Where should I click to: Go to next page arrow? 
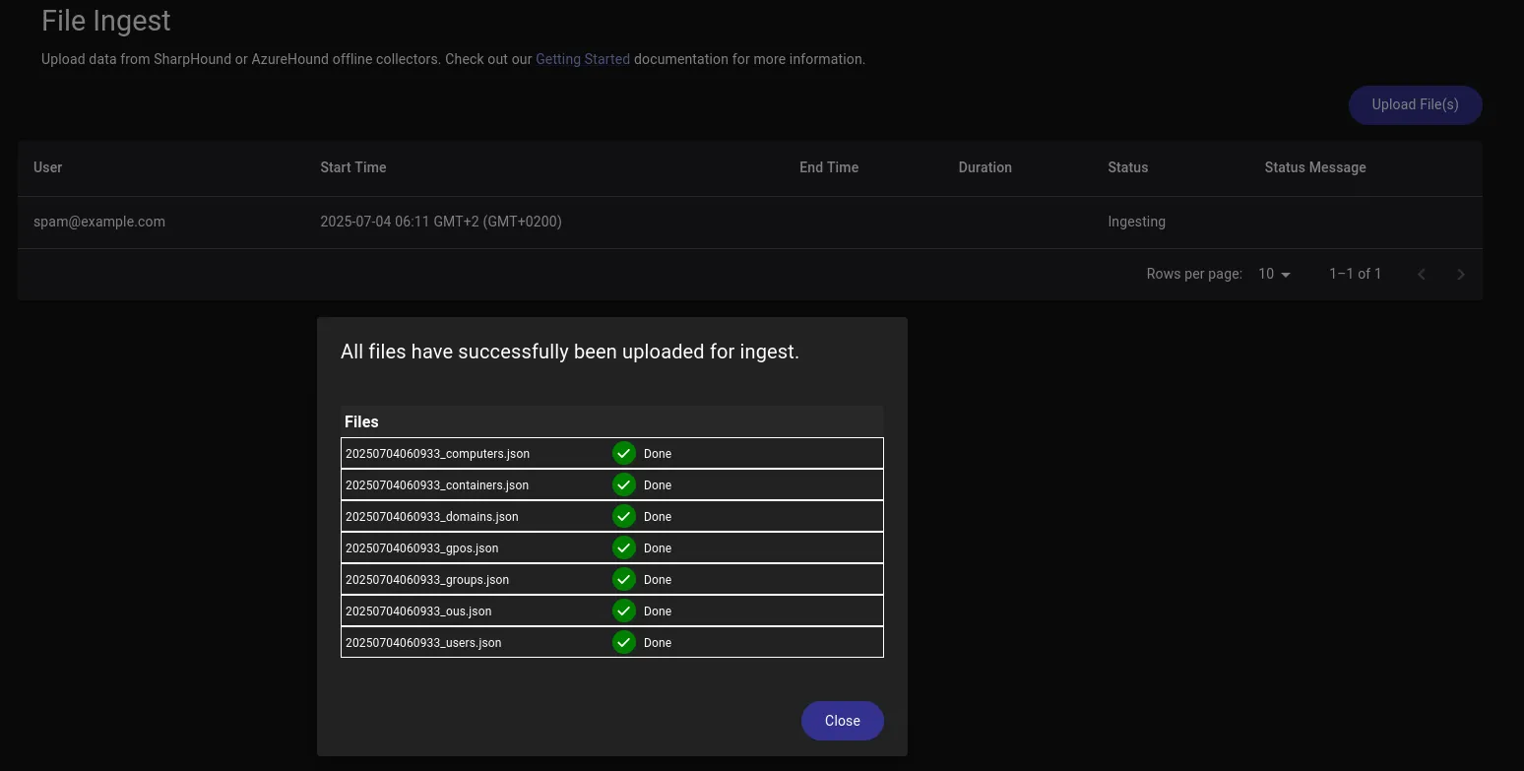click(x=1461, y=275)
